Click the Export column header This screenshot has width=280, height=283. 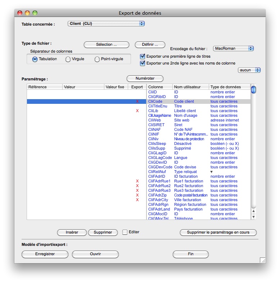coord(137,87)
